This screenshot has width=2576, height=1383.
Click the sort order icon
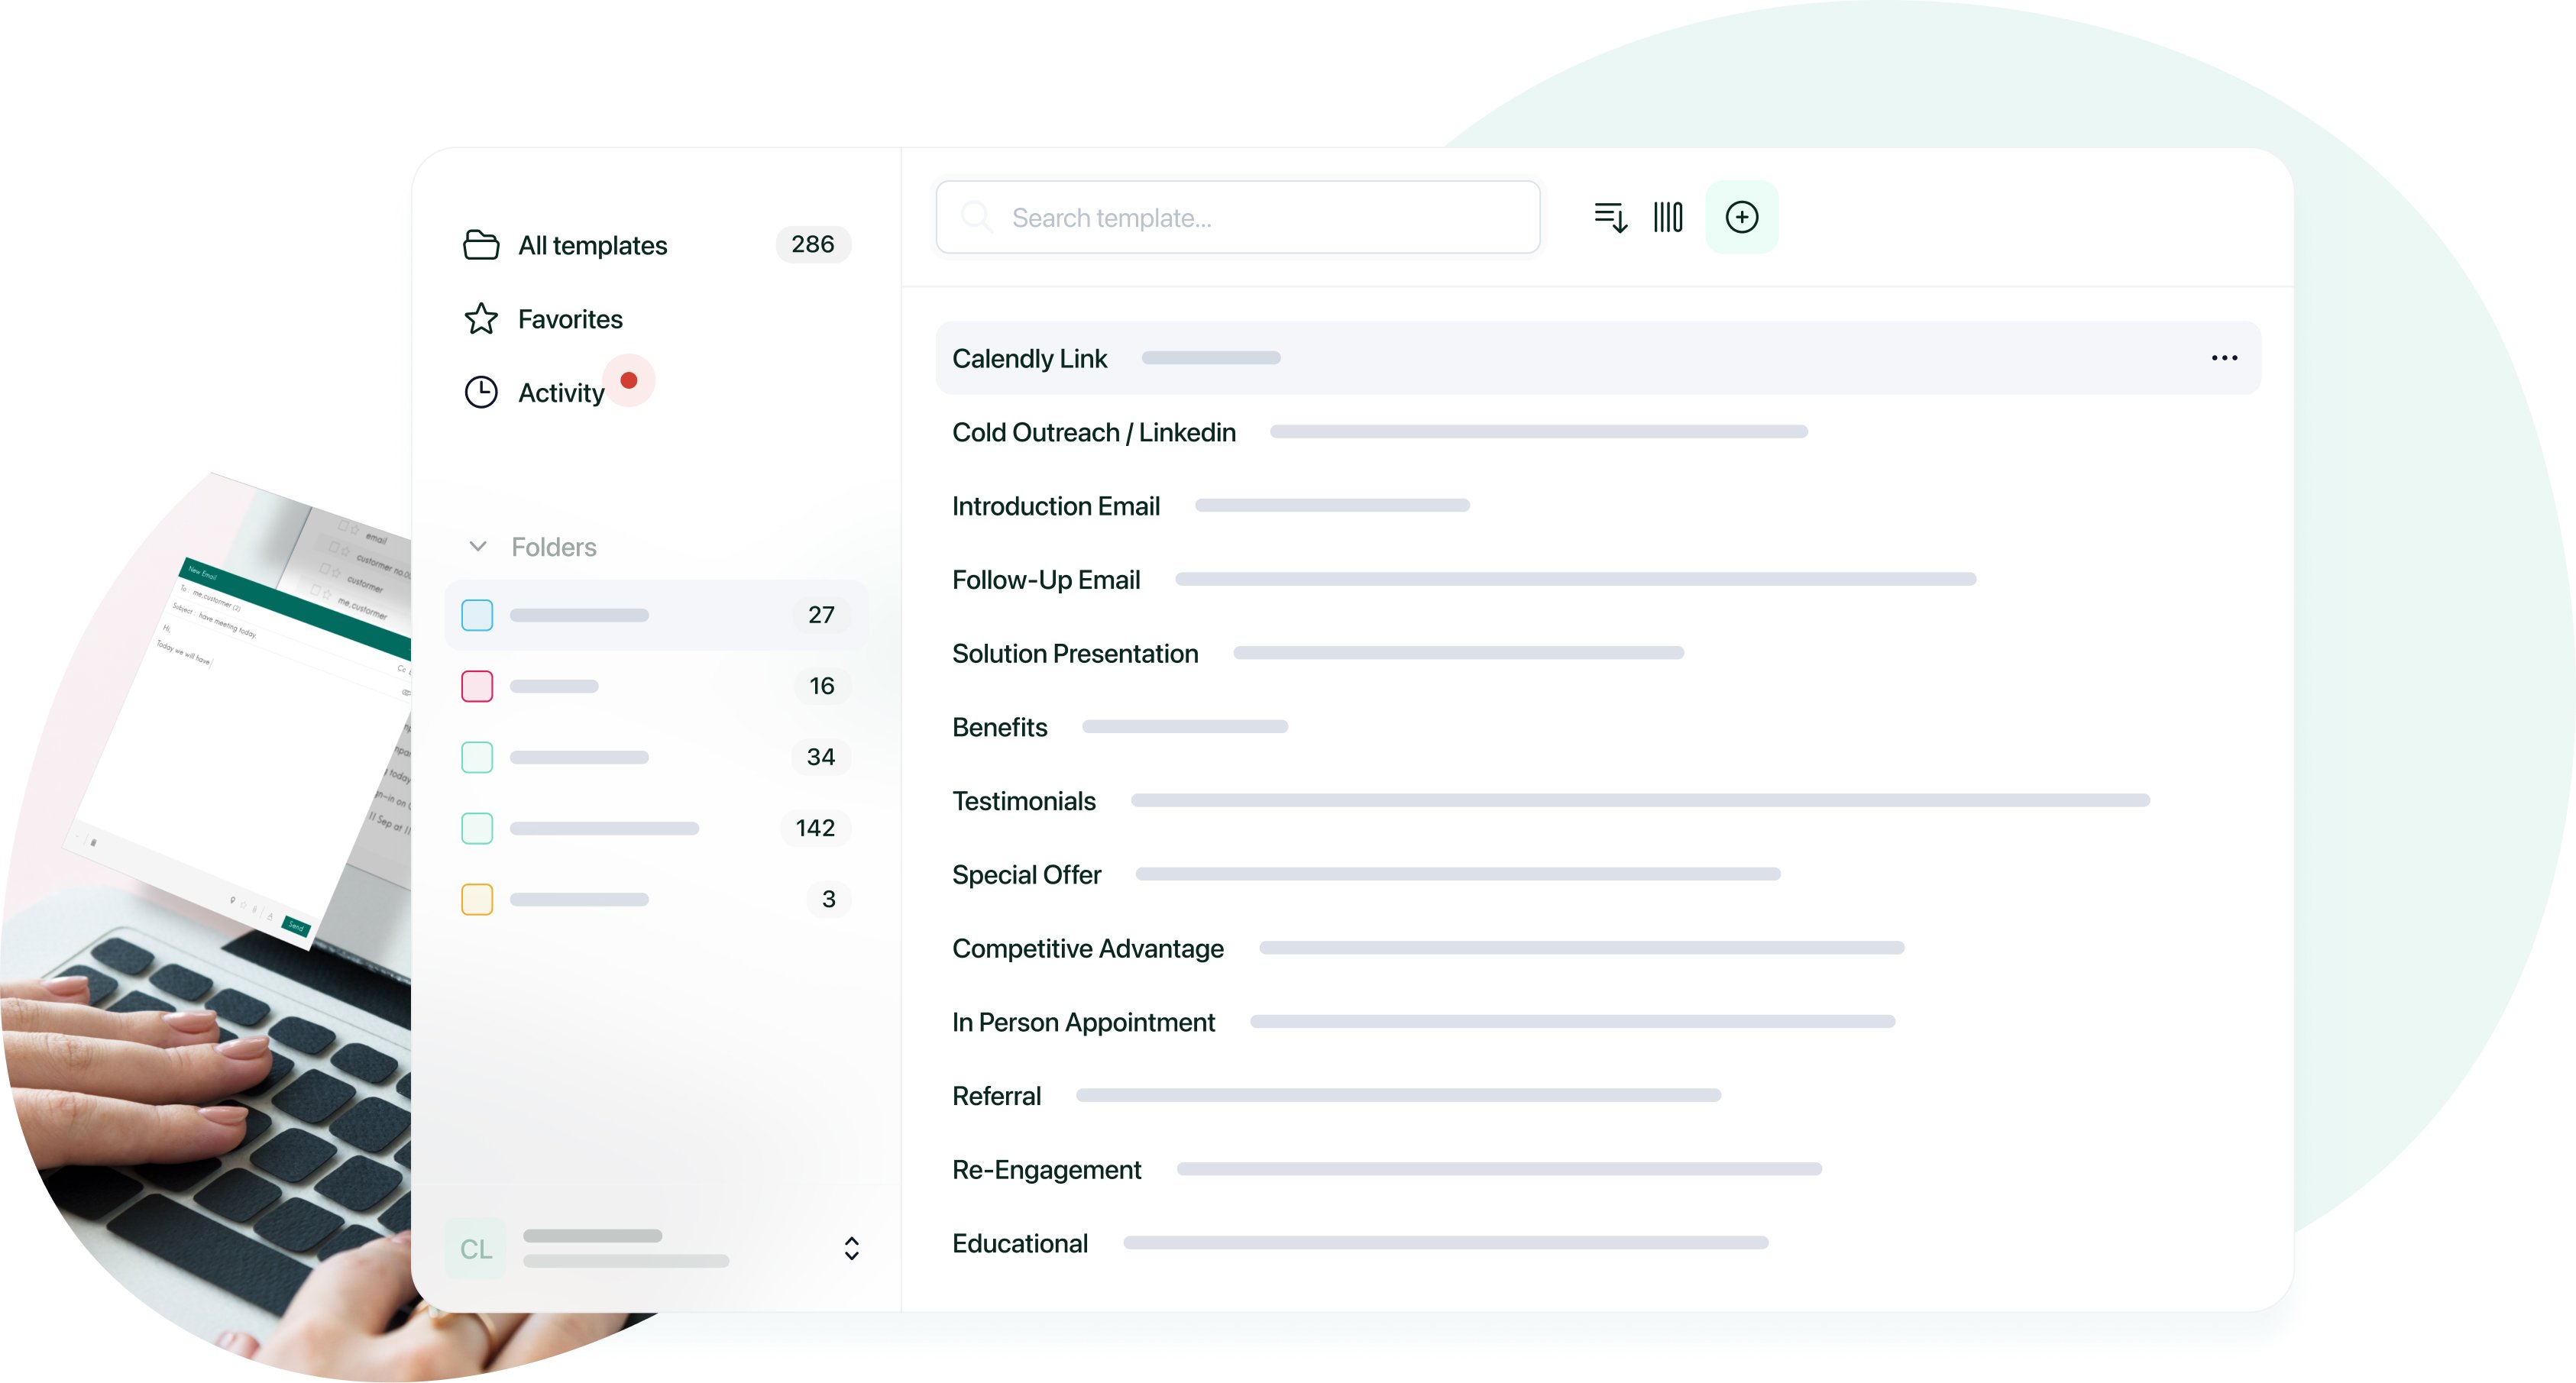(1610, 217)
